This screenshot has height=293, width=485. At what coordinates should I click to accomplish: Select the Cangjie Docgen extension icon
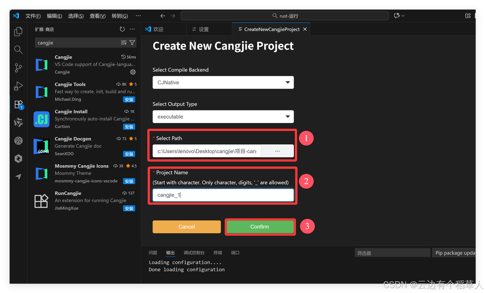point(42,146)
